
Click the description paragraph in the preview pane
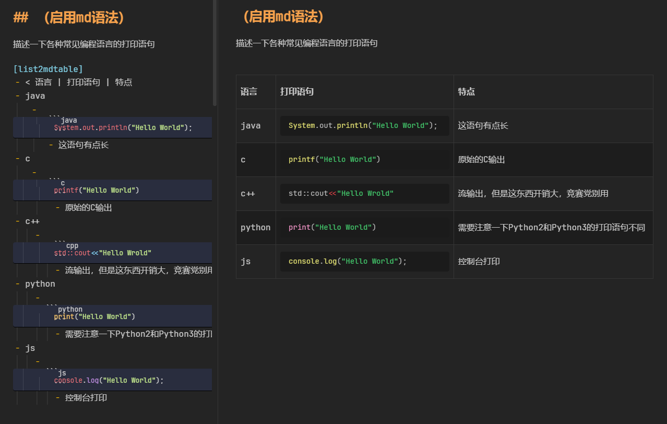(x=307, y=43)
